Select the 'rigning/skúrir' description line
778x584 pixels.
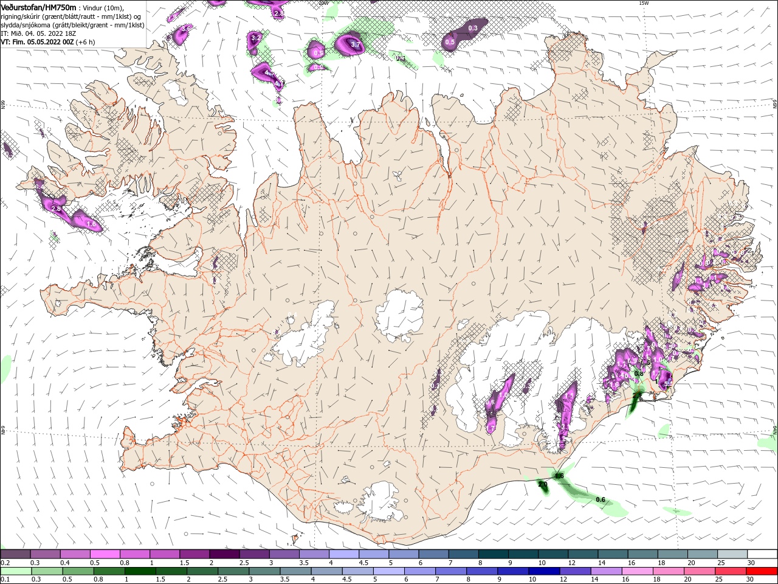[x=71, y=16]
